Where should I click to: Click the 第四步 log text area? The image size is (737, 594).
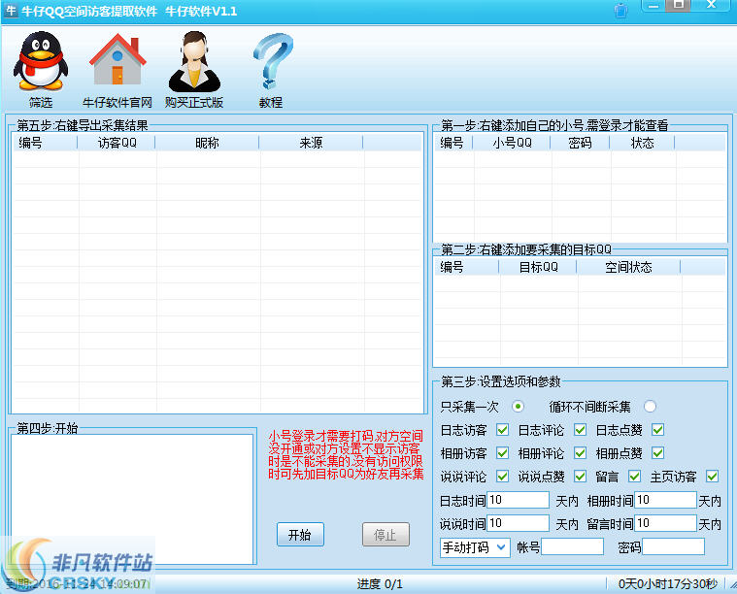[132, 499]
